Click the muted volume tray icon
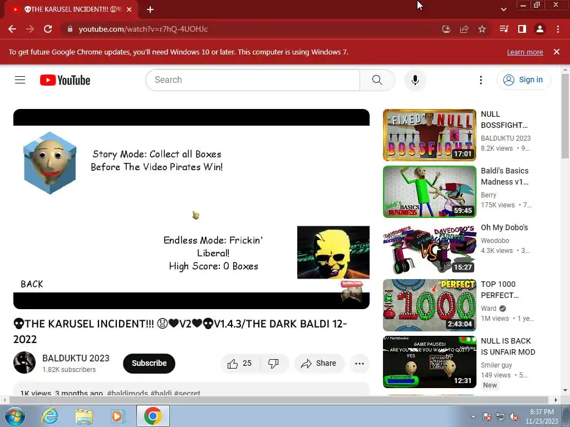The width and height of the screenshot is (570, 427). (514, 416)
